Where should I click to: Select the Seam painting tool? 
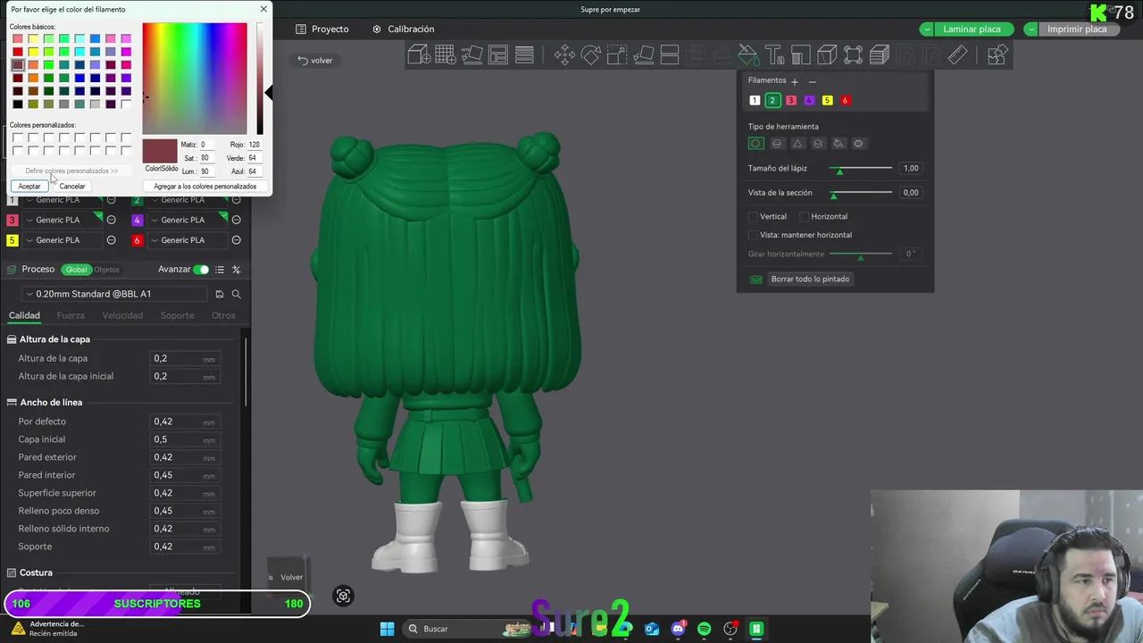click(x=827, y=55)
